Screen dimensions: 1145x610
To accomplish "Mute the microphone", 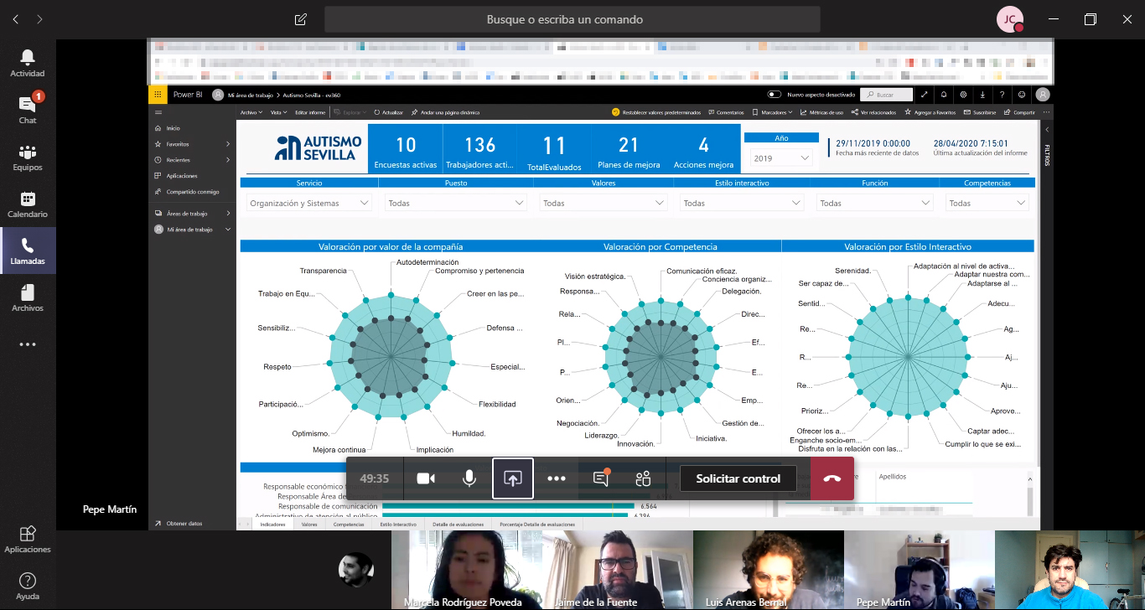I will (469, 478).
